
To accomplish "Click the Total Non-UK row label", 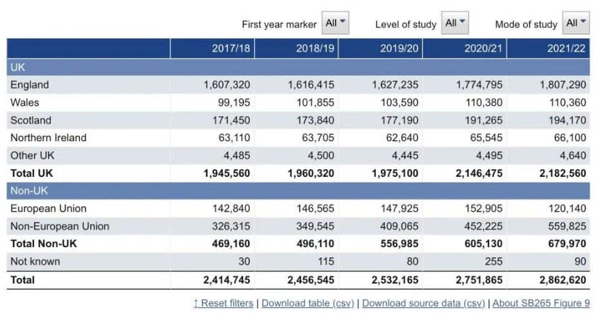I will point(42,244).
